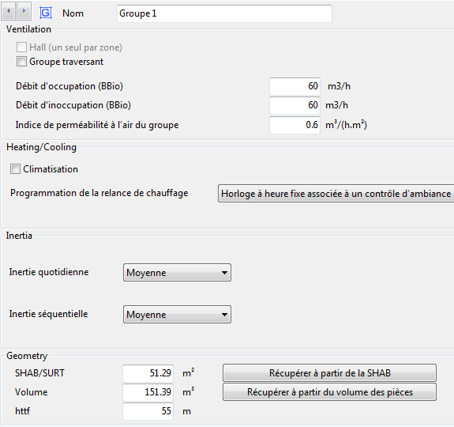
Task: Click Récupérer à partir de la SHAB
Action: coord(329,372)
